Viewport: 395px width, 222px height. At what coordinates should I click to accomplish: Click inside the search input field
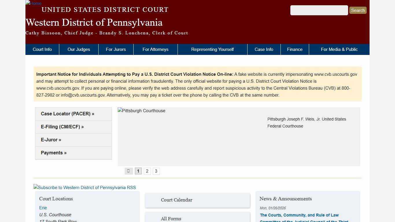tap(319, 10)
